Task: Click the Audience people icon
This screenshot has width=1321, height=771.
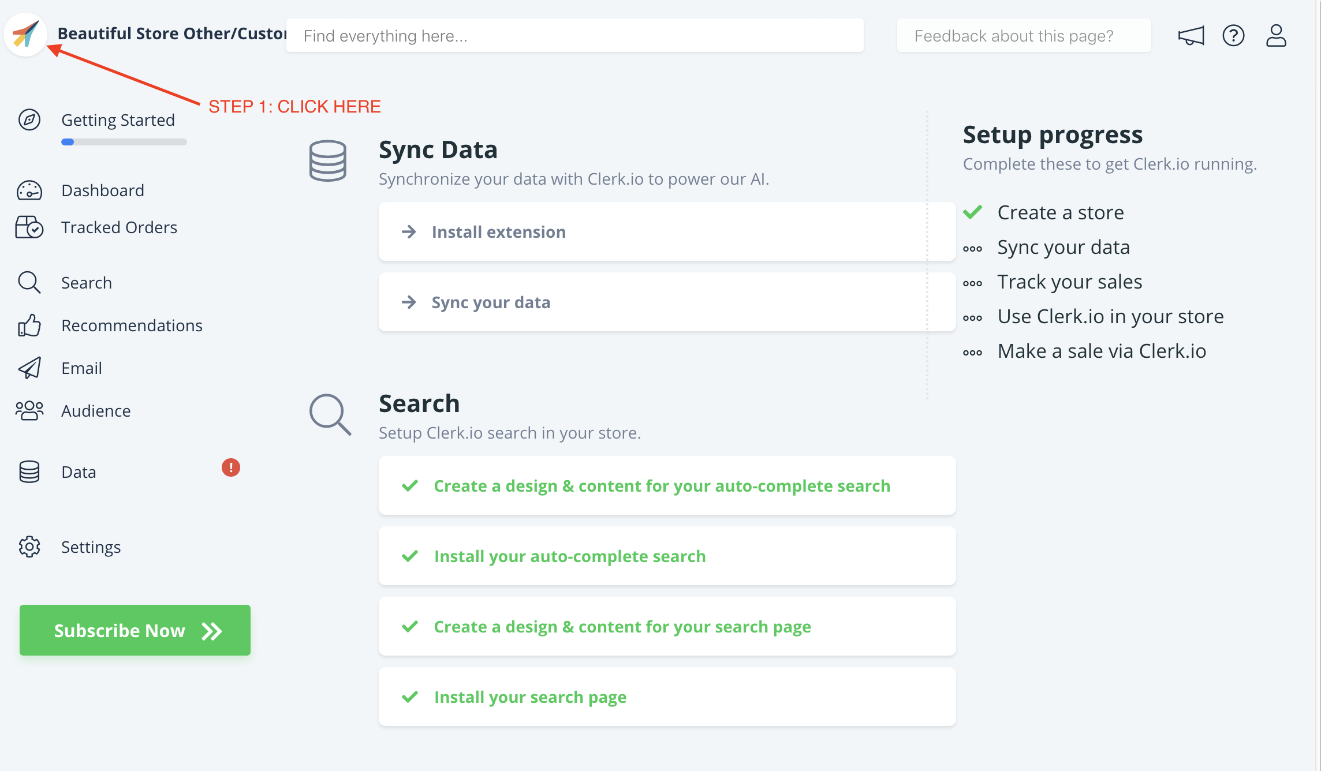Action: pos(29,411)
